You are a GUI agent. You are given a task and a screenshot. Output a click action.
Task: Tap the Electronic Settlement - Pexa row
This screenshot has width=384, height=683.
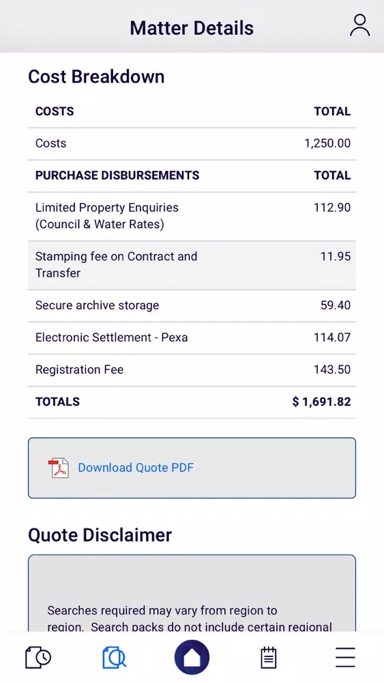192,337
